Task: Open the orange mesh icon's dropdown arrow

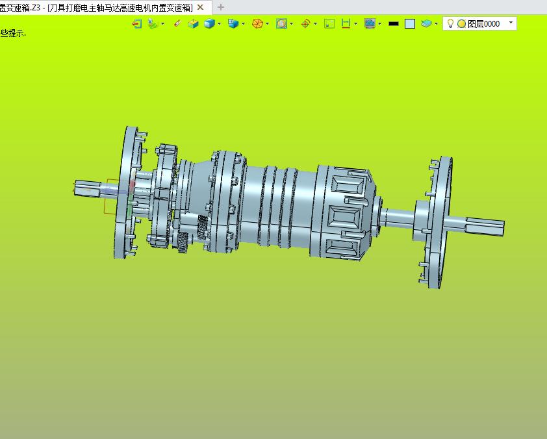Action: coord(267,24)
